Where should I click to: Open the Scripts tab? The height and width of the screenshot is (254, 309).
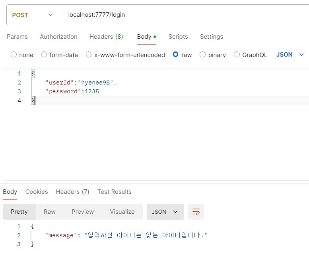[x=178, y=37]
